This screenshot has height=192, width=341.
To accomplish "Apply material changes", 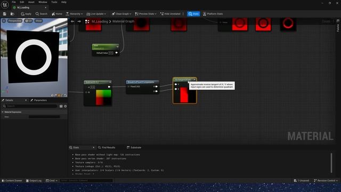I will click(x=26, y=14).
